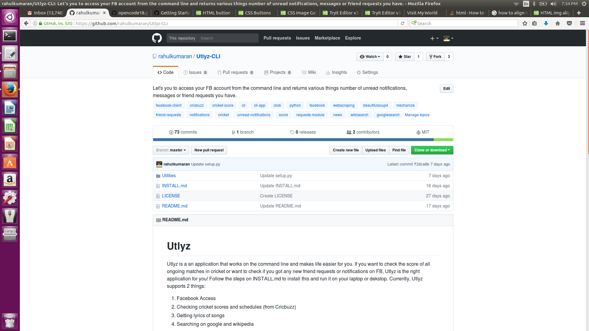Click the GitHub octocat logo
The width and height of the screenshot is (589, 331).
[x=157, y=38]
